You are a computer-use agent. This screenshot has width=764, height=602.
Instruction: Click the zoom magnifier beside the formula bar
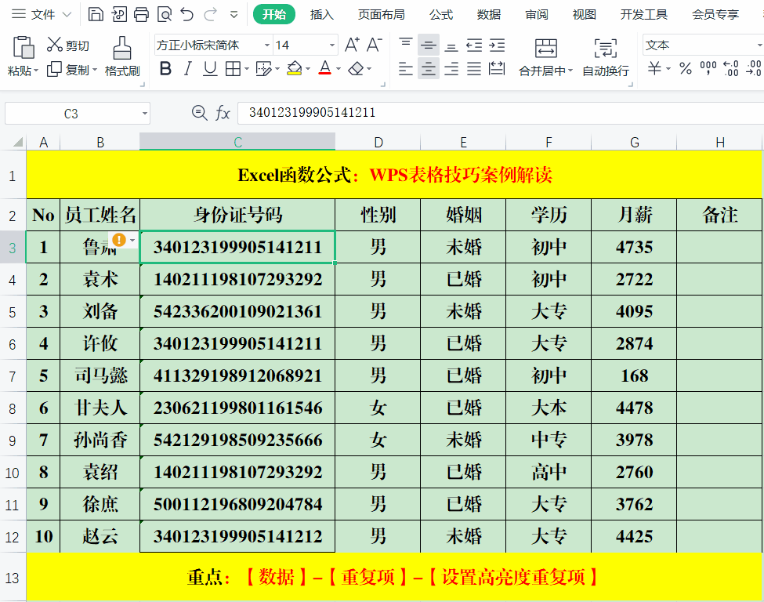[199, 113]
